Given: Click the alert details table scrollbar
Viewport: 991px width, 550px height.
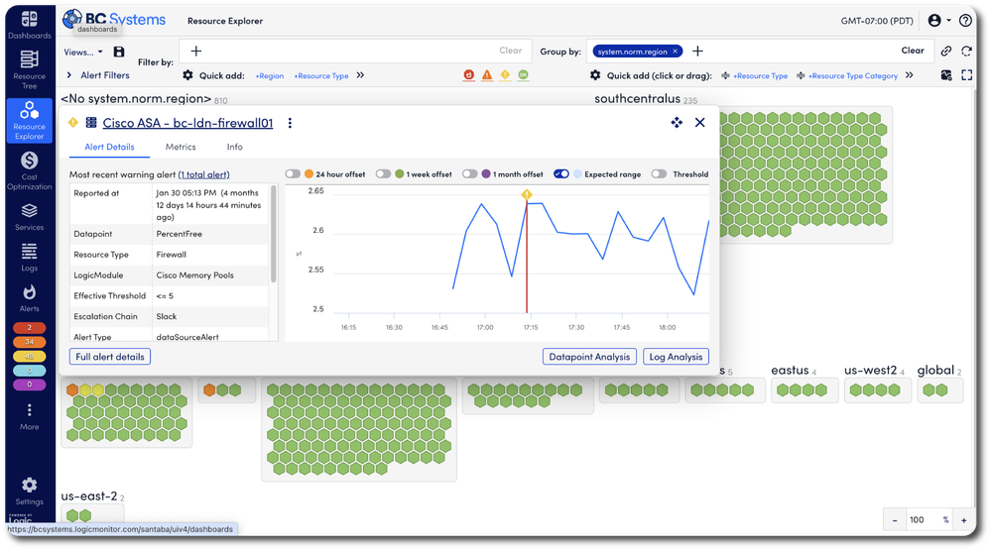Looking at the screenshot, I should [274, 233].
